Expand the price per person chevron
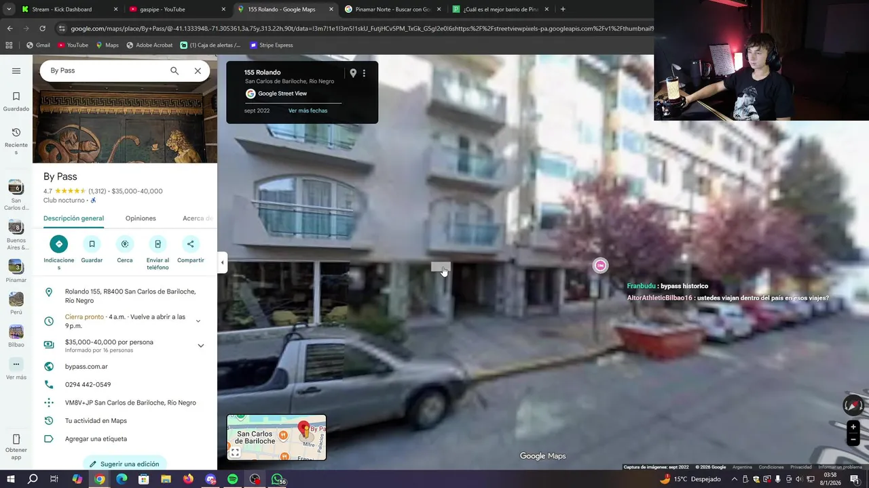Screen dimensions: 869x488 point(201,346)
